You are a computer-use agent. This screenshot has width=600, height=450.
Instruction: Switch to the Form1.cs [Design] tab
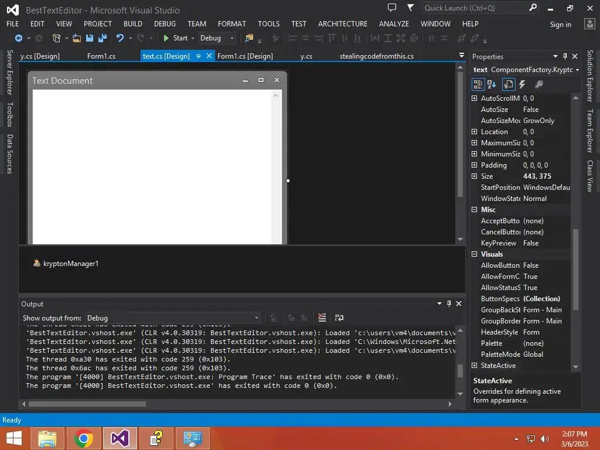pyautogui.click(x=245, y=56)
